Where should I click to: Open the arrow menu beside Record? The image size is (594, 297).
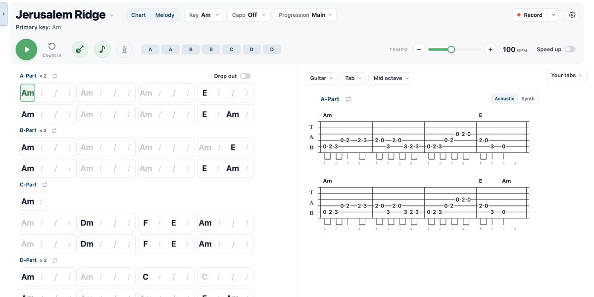click(x=553, y=15)
